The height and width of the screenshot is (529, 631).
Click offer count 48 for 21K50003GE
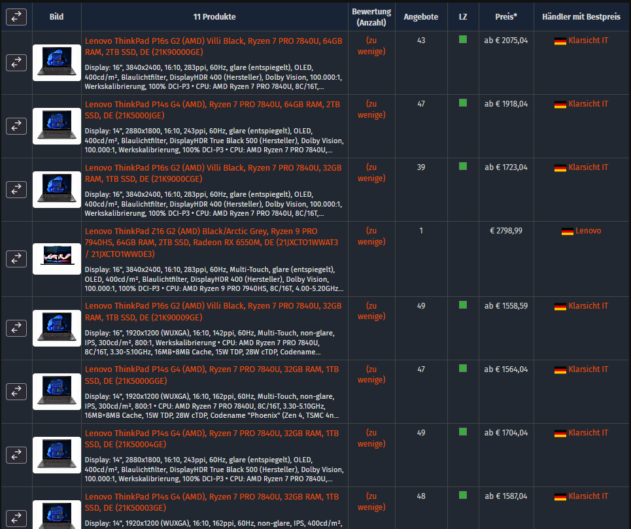421,496
